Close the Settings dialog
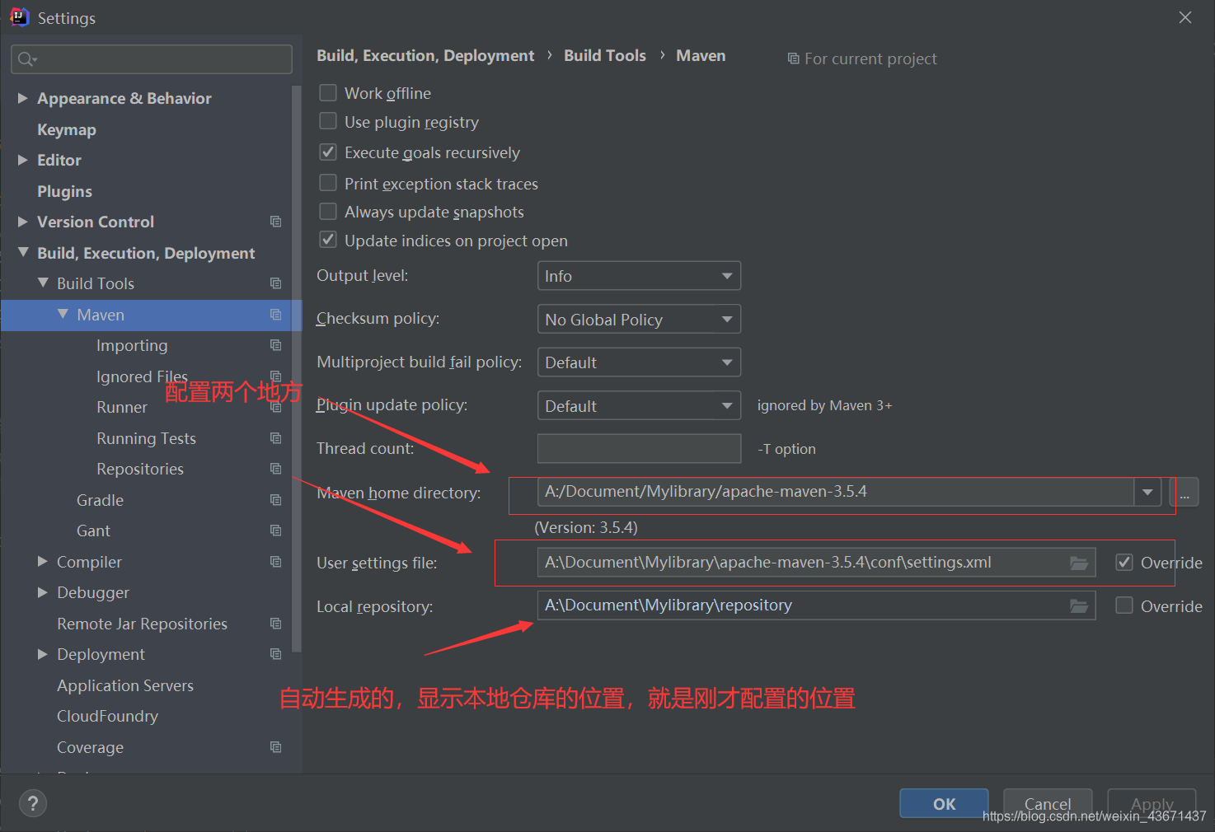 click(x=1185, y=17)
